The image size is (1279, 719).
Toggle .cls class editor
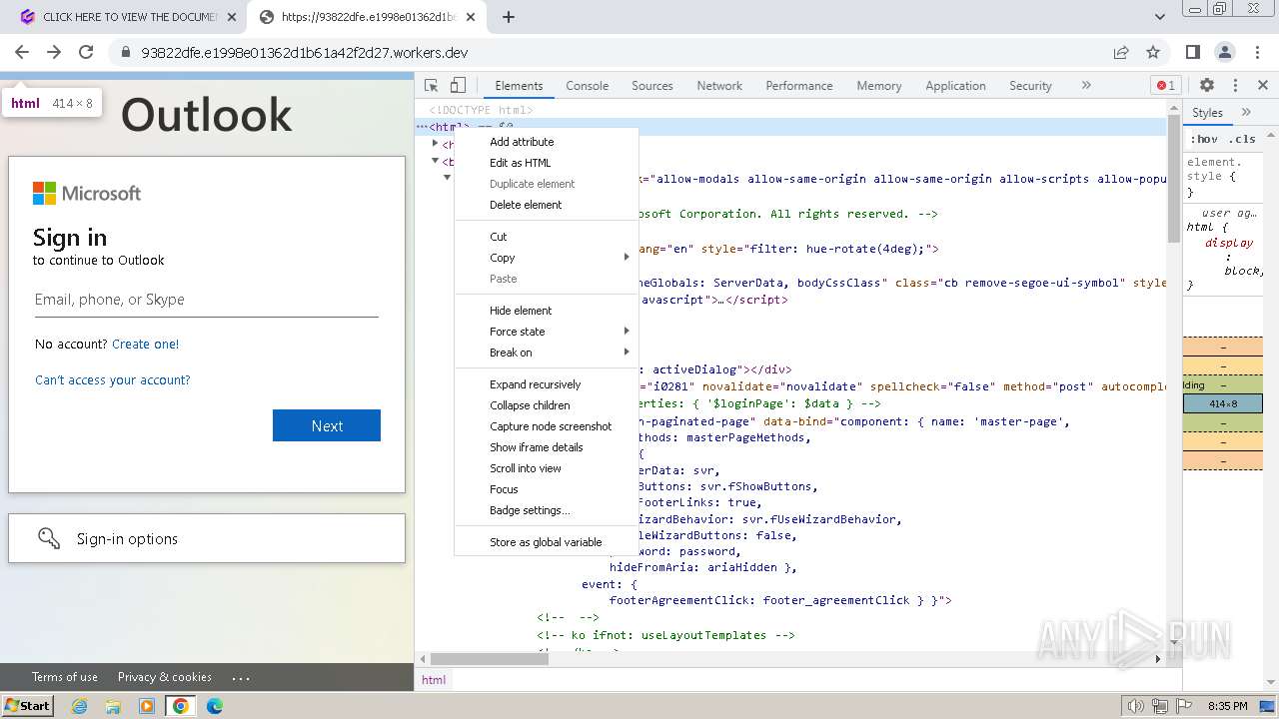[x=1242, y=139]
